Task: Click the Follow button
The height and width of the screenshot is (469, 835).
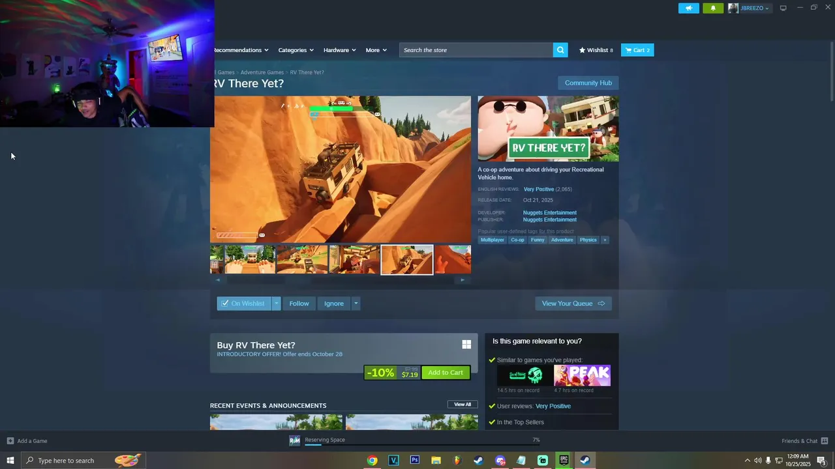Action: tap(299, 304)
